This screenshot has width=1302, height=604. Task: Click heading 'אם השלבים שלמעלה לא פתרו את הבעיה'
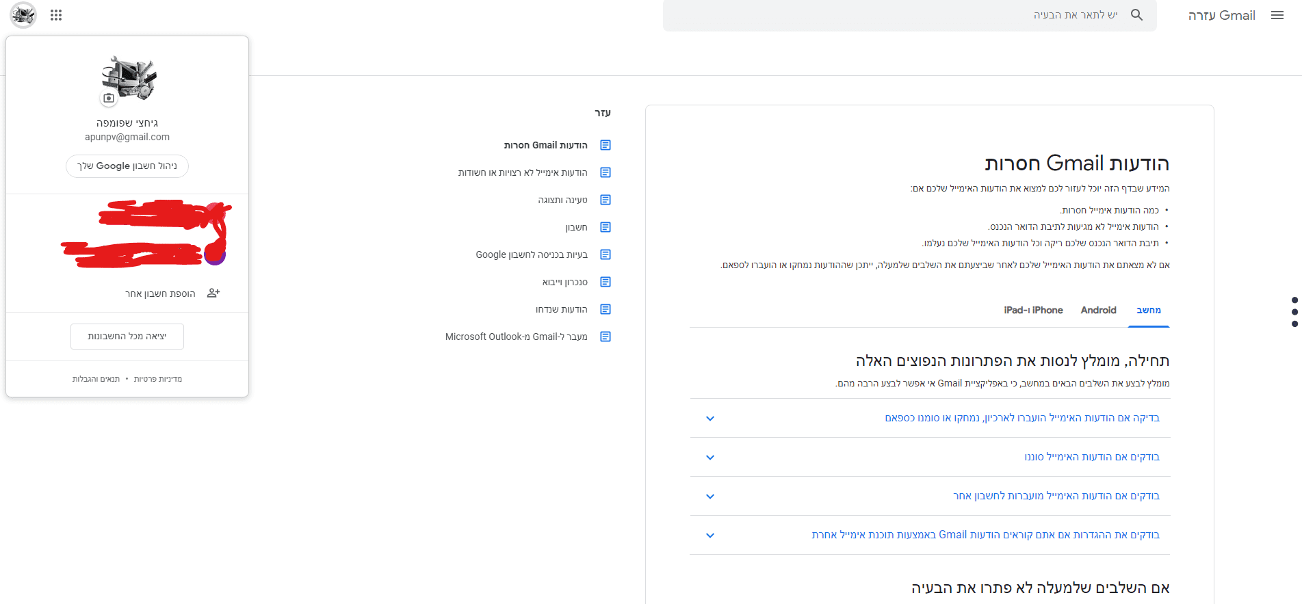[x=1041, y=588]
